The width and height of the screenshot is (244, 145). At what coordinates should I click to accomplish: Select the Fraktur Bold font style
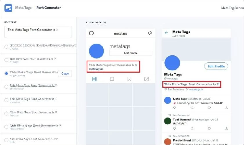[x=6, y=127]
